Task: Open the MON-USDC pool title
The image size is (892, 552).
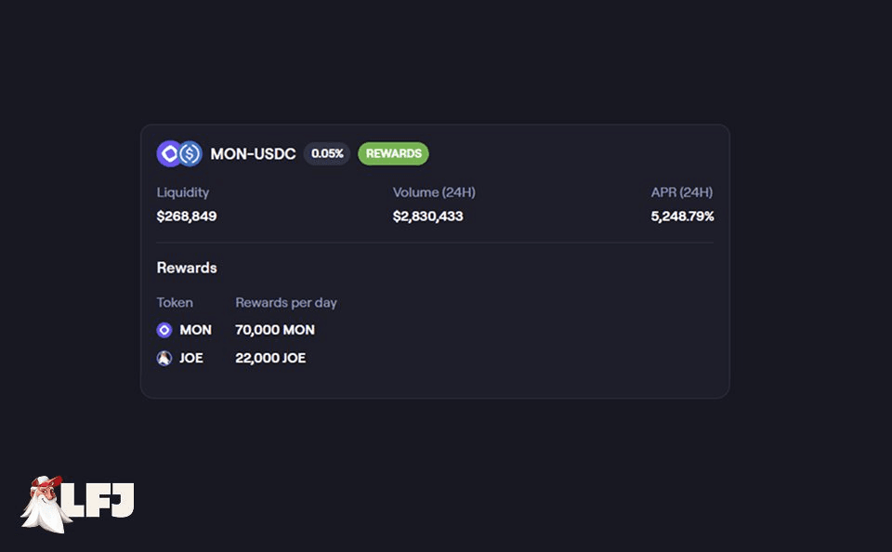Action: [x=253, y=153]
